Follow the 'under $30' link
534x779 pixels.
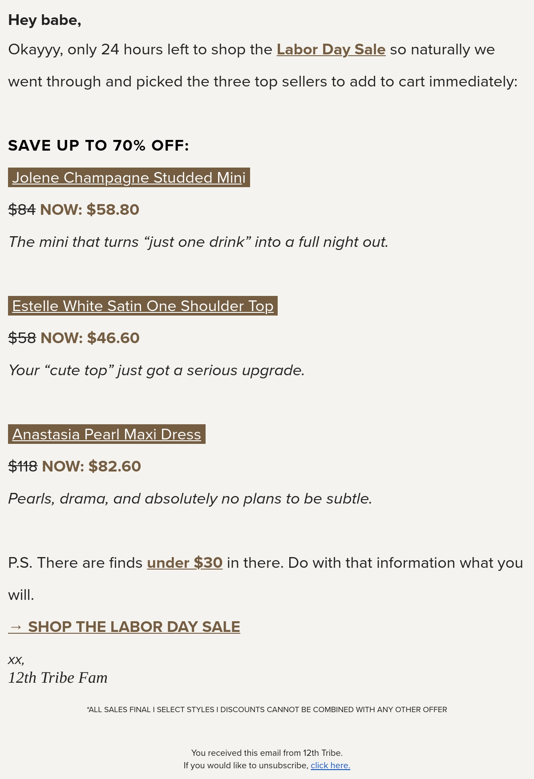(185, 563)
